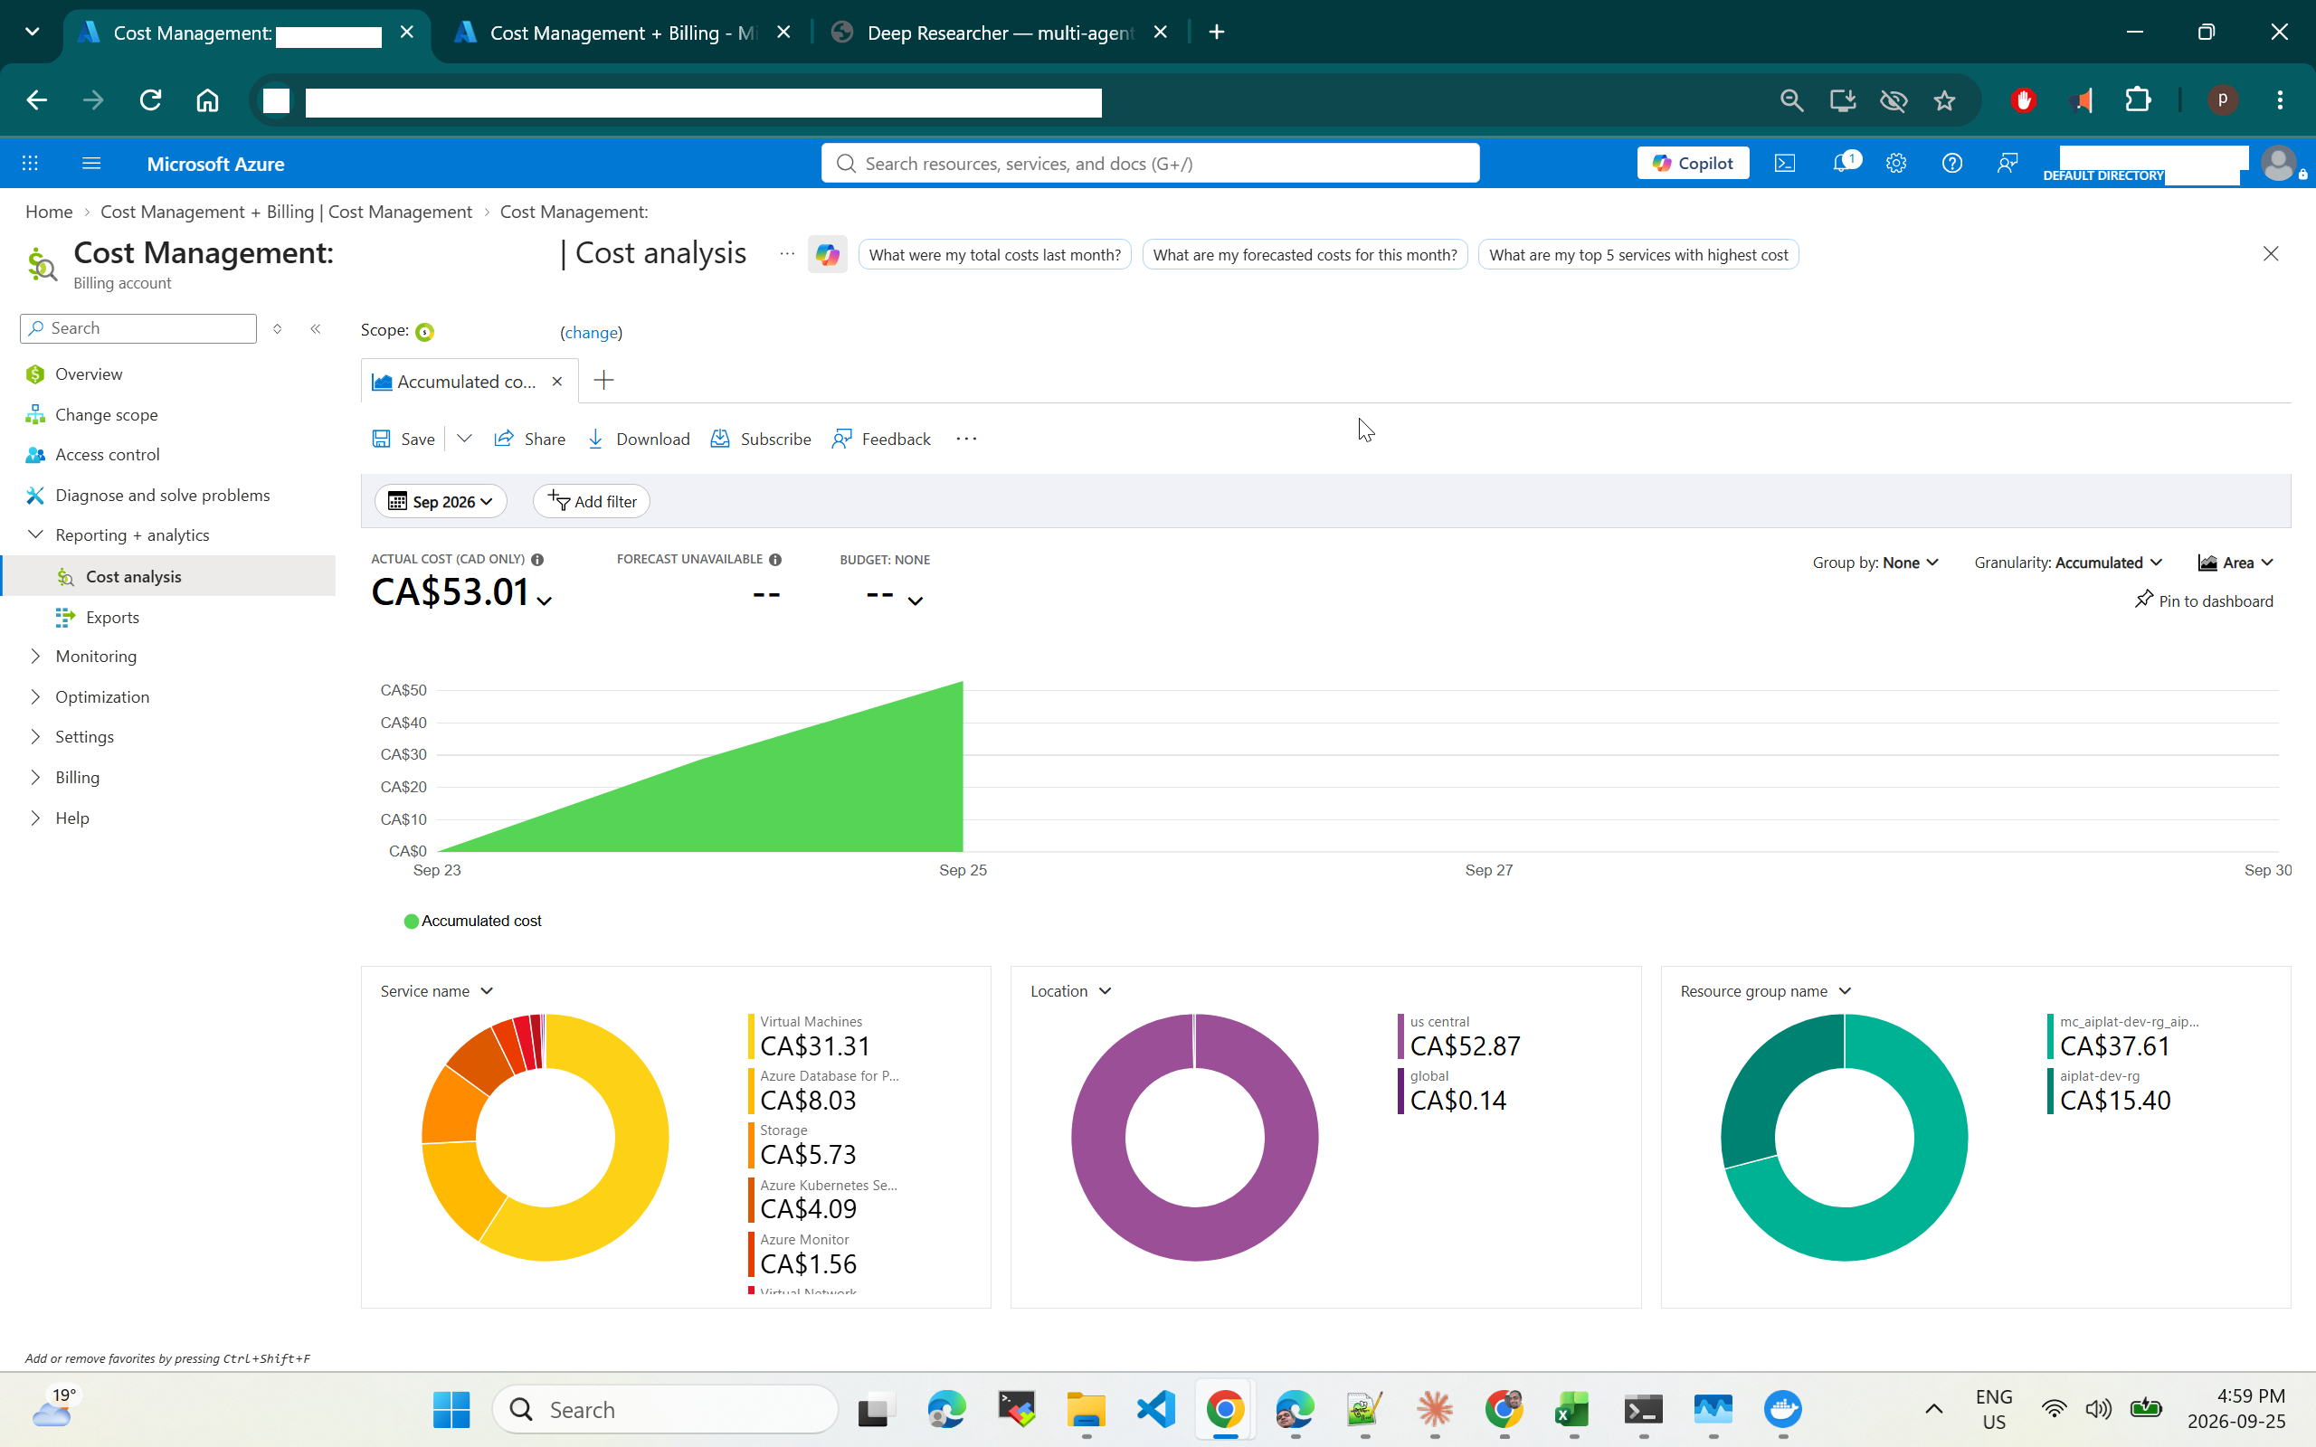Open the notifications bell icon
The height and width of the screenshot is (1447, 2316).
[x=1842, y=164]
